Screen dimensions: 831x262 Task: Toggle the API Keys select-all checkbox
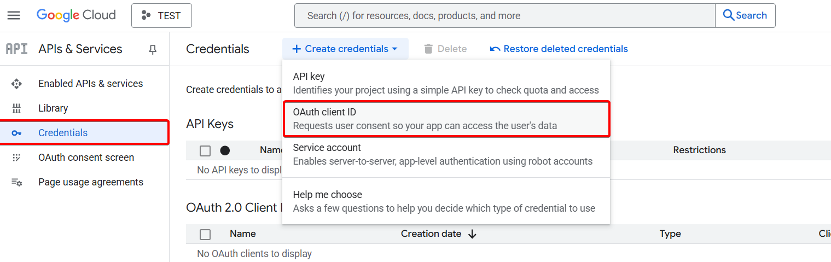[x=205, y=150]
